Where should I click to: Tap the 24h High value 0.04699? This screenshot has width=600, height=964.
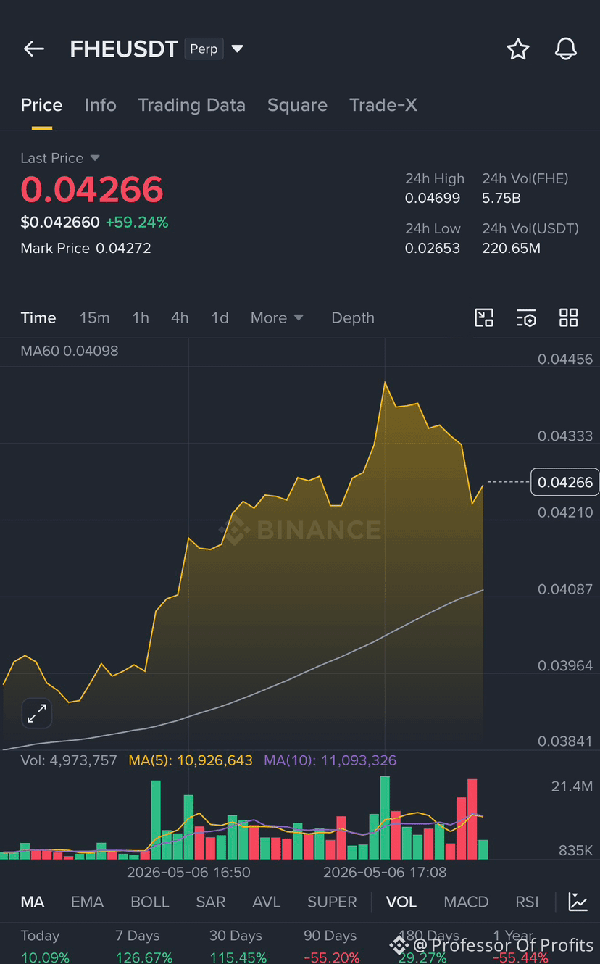pos(433,198)
